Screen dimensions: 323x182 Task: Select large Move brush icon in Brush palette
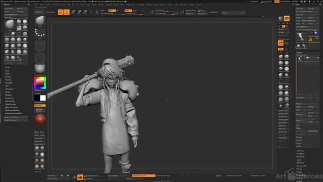coord(10,25)
